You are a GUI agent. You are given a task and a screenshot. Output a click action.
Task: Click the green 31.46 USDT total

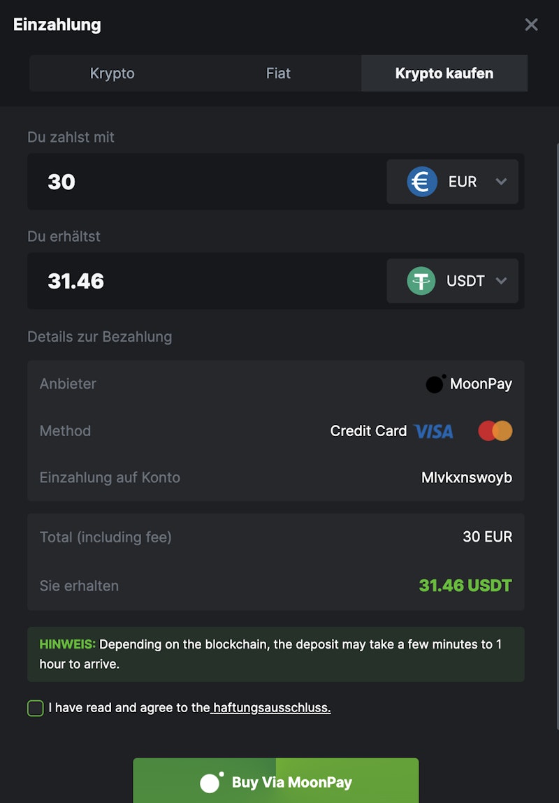[x=465, y=586]
